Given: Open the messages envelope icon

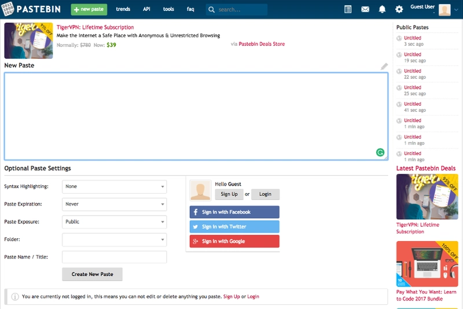Looking at the screenshot, I should tap(365, 9).
